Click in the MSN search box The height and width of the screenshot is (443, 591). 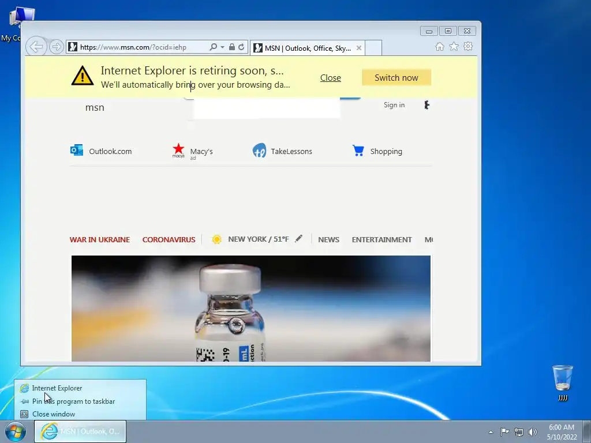tap(267, 108)
